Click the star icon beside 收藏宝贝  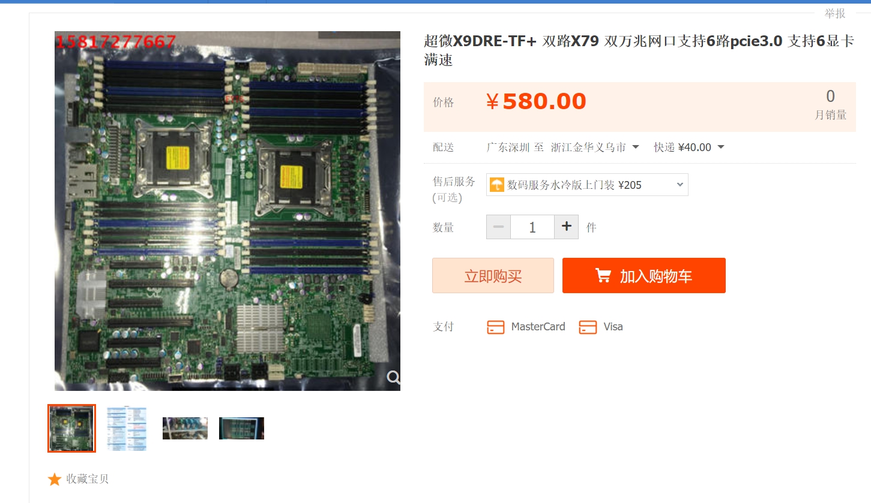point(55,479)
